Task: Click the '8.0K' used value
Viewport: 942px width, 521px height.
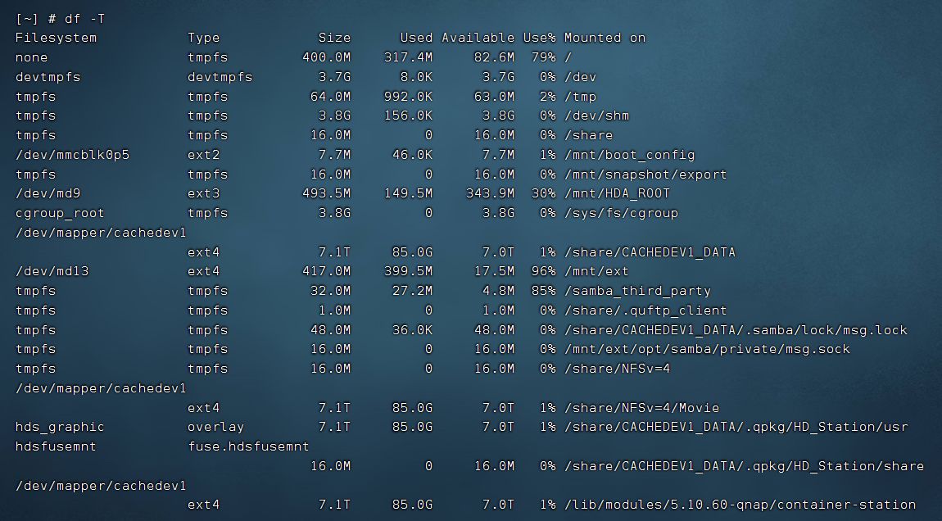Action: pos(416,77)
